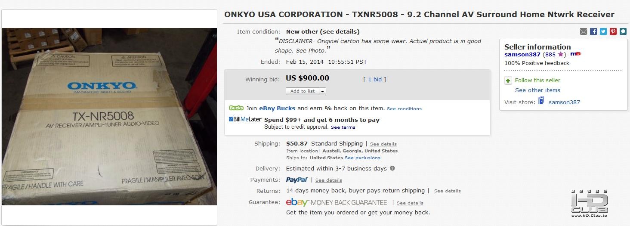
Task: Open the seller's 'me' page icon
Action: (x=575, y=54)
